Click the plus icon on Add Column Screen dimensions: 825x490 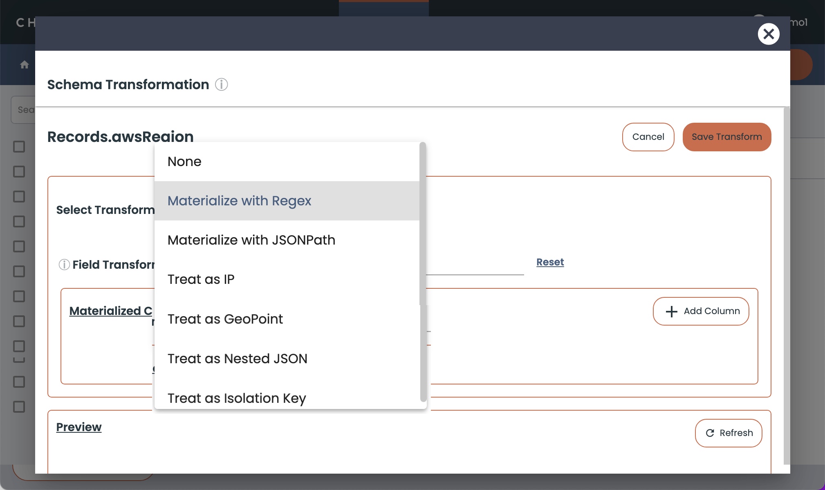pyautogui.click(x=670, y=311)
